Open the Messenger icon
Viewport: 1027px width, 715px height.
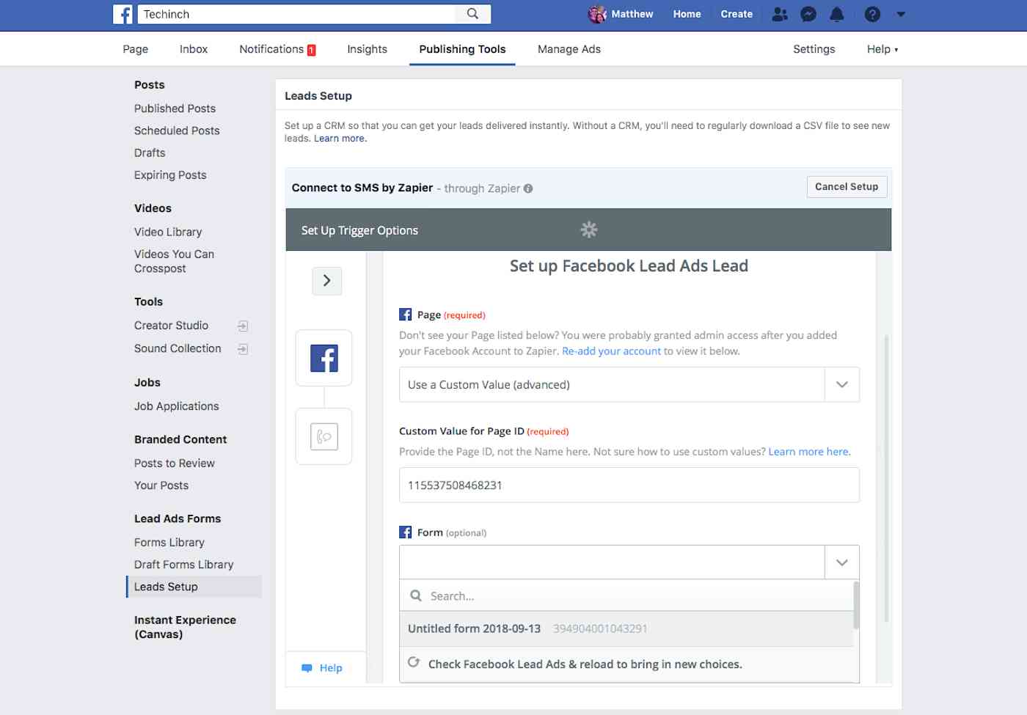808,14
